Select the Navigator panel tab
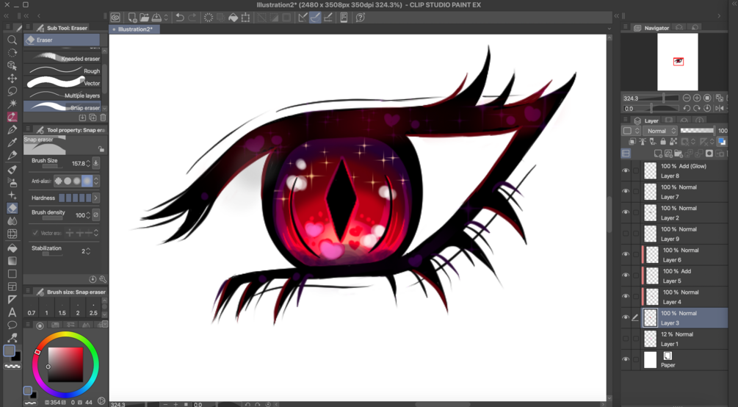The image size is (738, 407). (x=652, y=28)
